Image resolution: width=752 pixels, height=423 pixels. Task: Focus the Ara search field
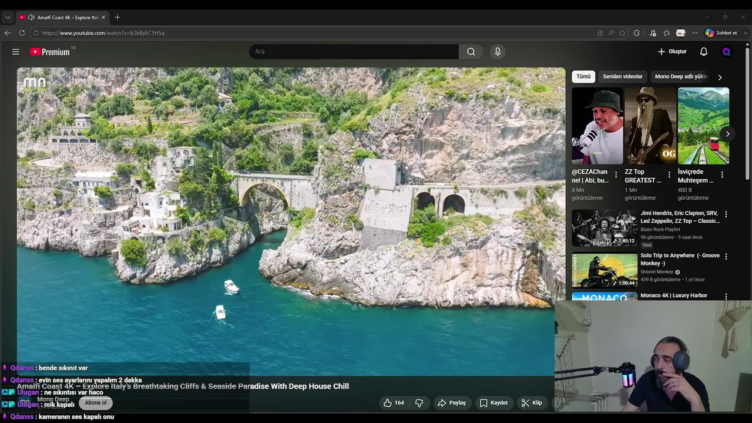point(354,52)
